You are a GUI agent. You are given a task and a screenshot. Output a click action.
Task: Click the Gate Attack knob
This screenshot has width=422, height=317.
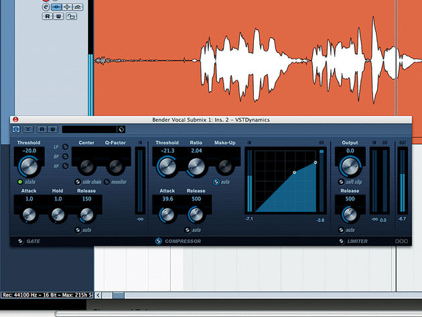click(x=29, y=215)
